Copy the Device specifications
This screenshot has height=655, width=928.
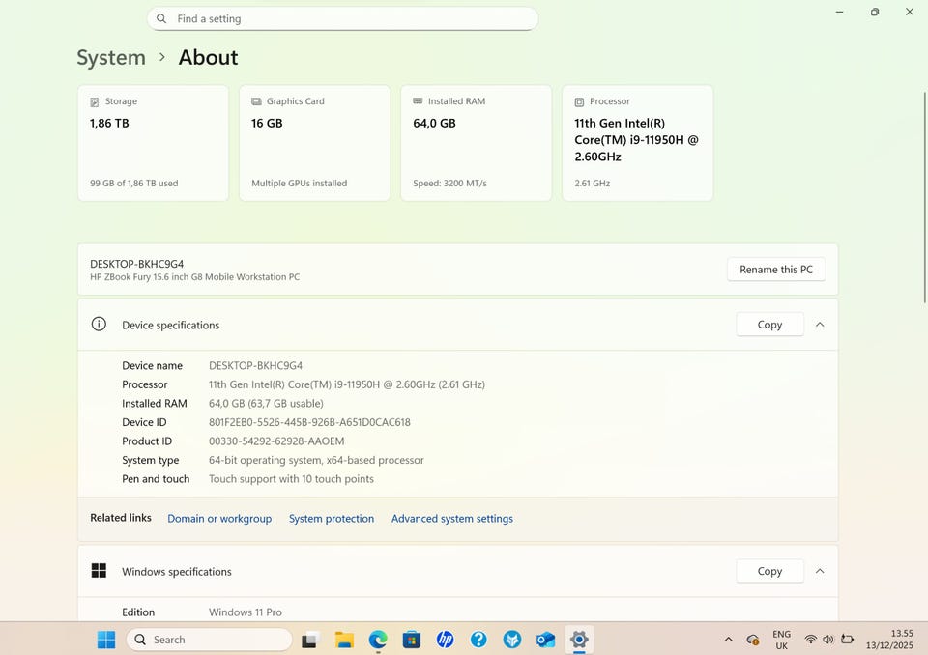tap(770, 325)
